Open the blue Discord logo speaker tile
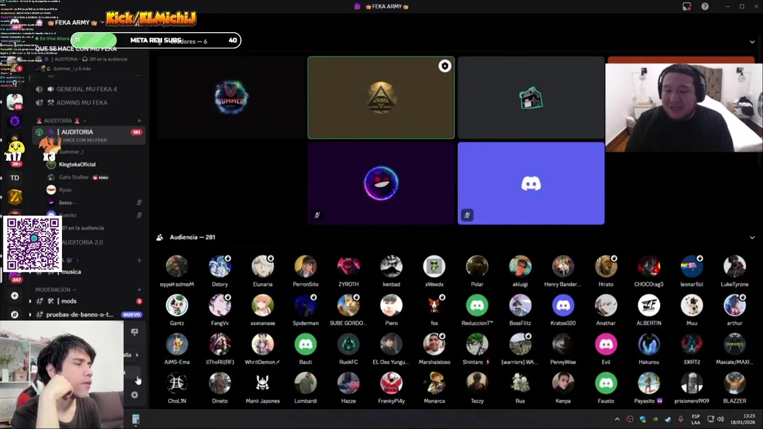Viewport: 763px width, 429px height. [531, 183]
